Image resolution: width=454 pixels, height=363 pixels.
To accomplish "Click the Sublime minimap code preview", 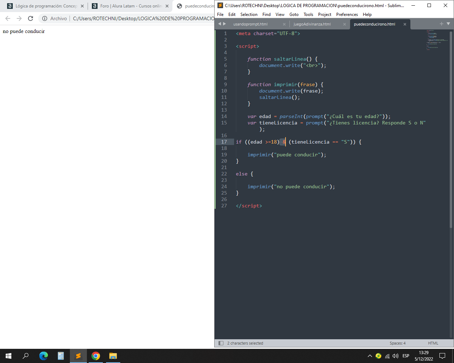I will tap(437, 40).
